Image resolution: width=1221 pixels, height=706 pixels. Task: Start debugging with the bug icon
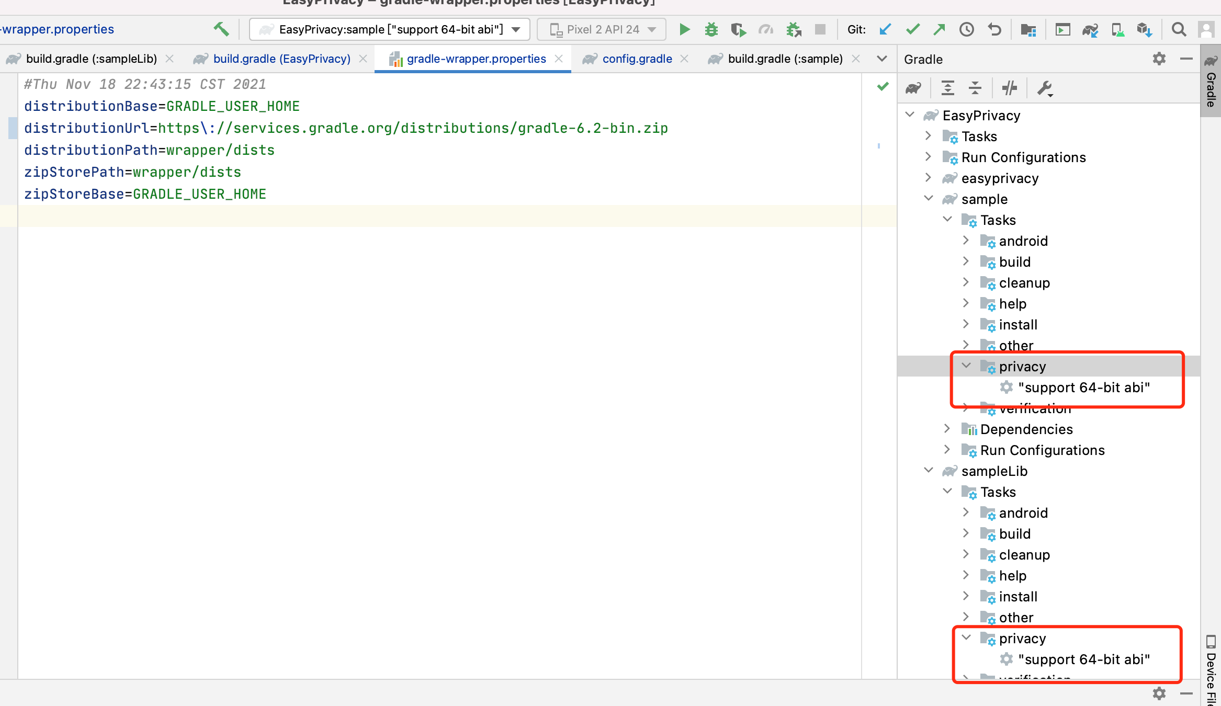[x=711, y=29]
